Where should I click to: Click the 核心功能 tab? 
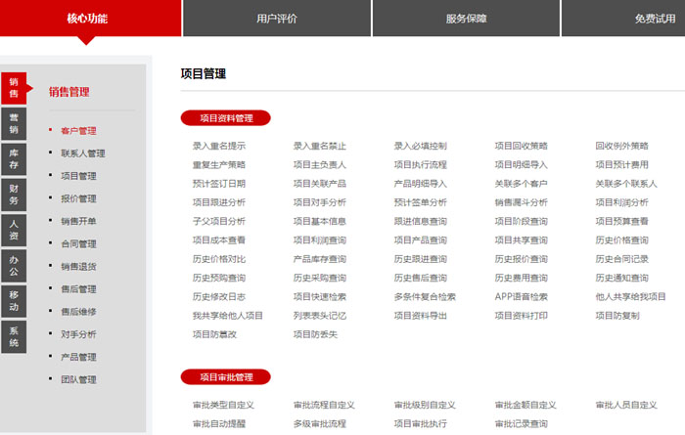click(88, 19)
